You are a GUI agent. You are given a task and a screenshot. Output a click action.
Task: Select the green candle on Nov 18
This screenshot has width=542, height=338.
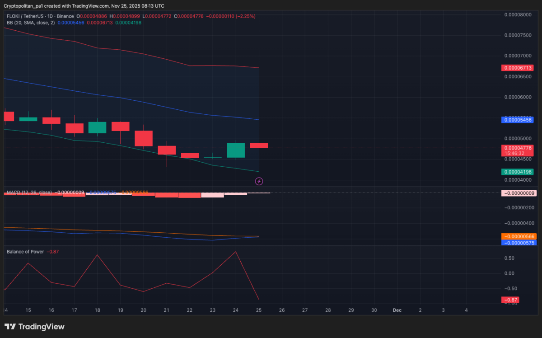(x=97, y=127)
